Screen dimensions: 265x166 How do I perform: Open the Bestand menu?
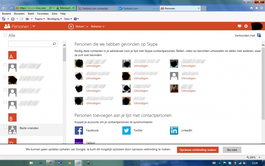[x=6, y=14]
